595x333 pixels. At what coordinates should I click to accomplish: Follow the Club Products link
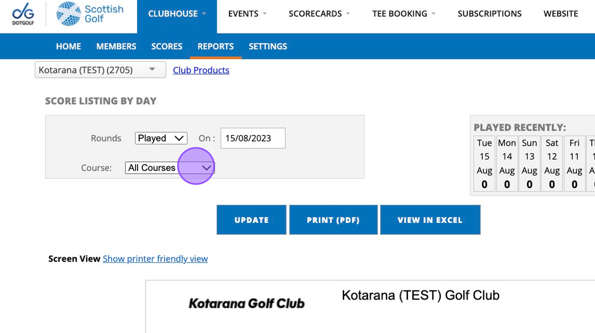tap(201, 70)
